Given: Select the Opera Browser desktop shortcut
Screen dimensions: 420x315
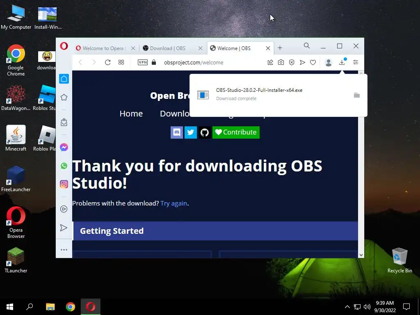Looking at the screenshot, I should coord(16,222).
